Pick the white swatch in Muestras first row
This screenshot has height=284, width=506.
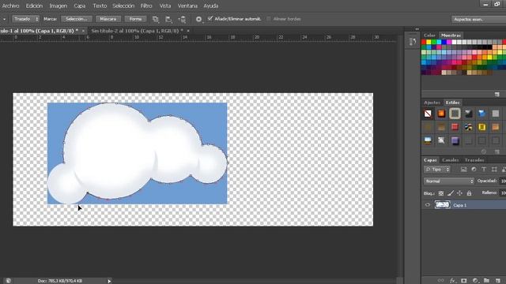coord(454,42)
